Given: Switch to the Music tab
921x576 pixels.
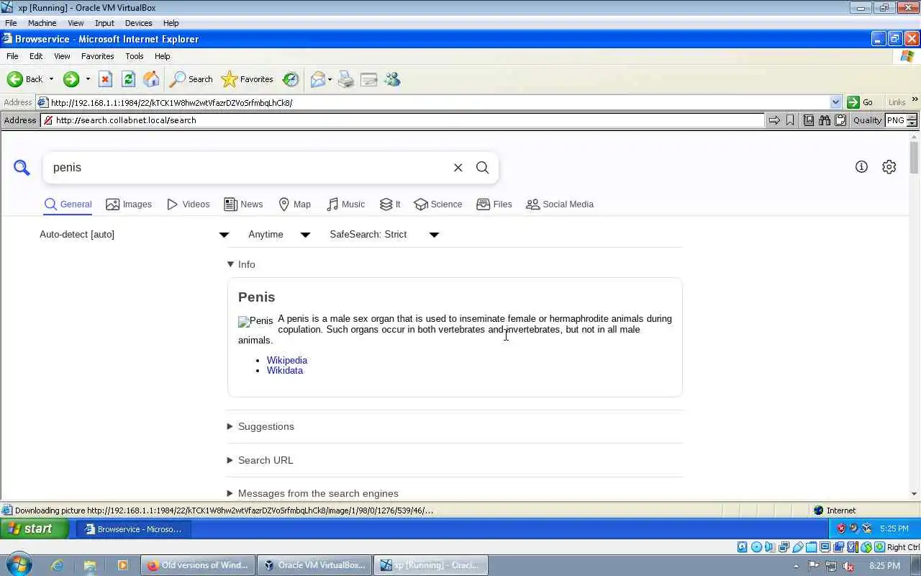Looking at the screenshot, I should [345, 204].
